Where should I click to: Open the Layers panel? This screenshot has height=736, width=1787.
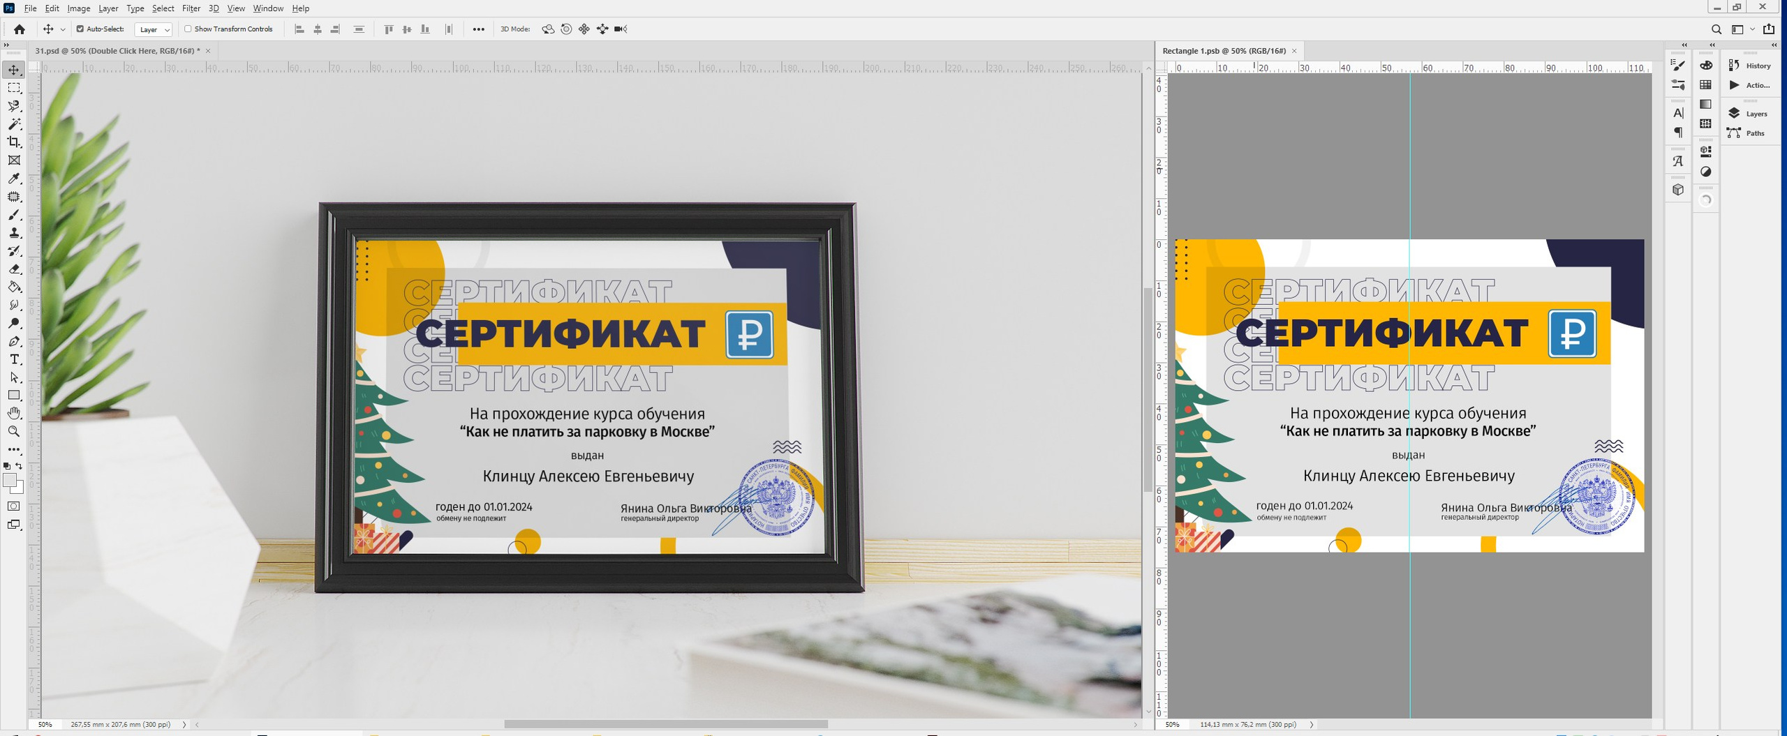tap(1751, 114)
